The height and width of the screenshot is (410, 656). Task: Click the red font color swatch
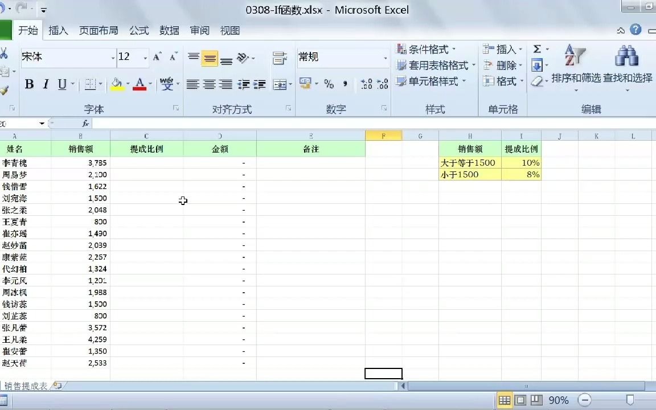140,89
